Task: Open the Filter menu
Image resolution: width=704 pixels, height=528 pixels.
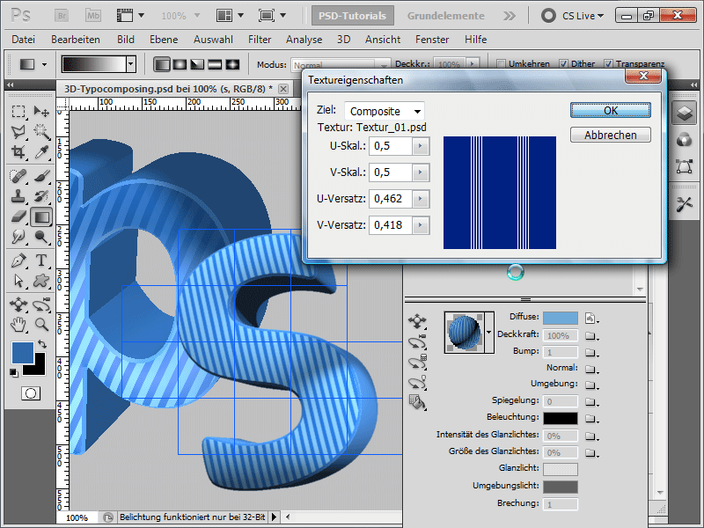Action: tap(260, 40)
